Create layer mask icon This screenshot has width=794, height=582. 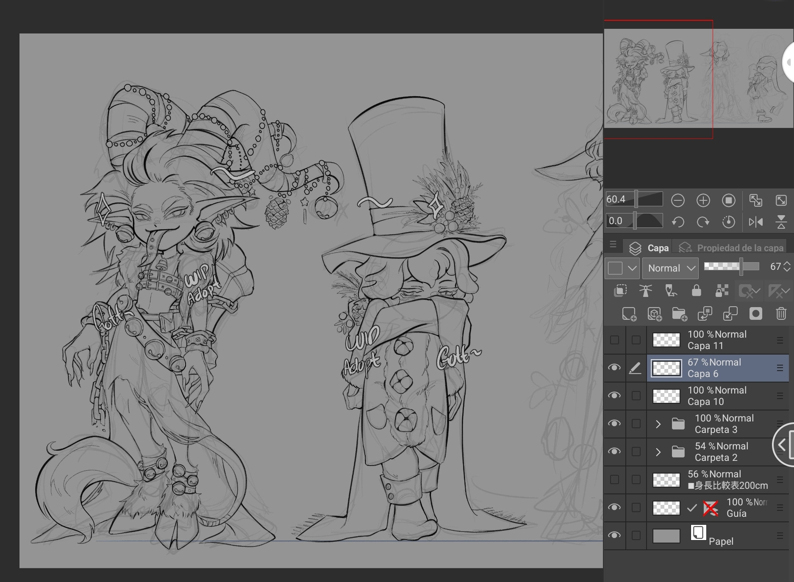pyautogui.click(x=756, y=314)
